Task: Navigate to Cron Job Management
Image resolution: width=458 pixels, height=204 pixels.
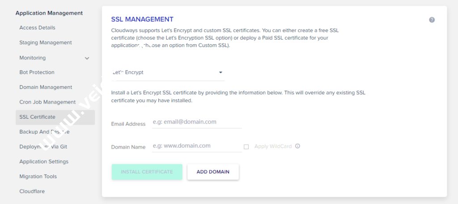Action: pos(47,102)
